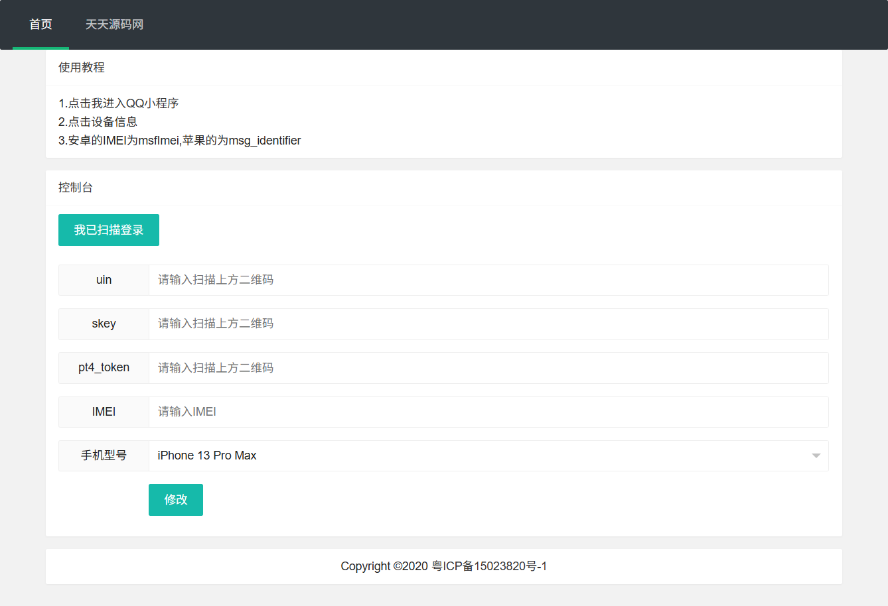
Task: Focus the uin input field
Action: tap(488, 280)
